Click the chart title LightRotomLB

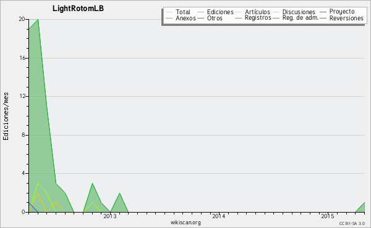[x=78, y=9]
